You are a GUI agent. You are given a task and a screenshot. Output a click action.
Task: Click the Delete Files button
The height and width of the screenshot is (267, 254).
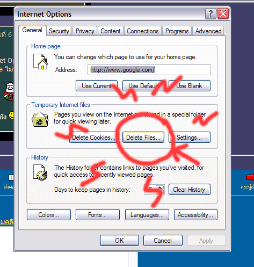point(143,138)
